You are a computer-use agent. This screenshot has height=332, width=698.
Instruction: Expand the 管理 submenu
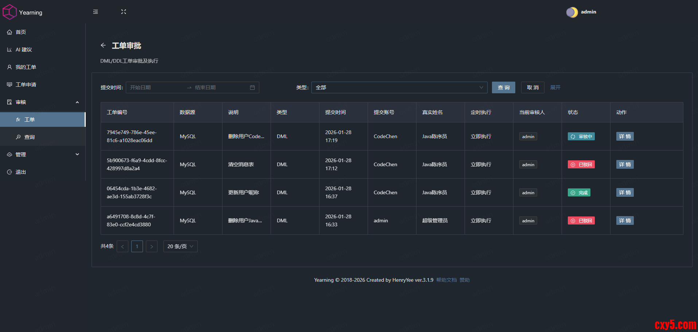77,155
